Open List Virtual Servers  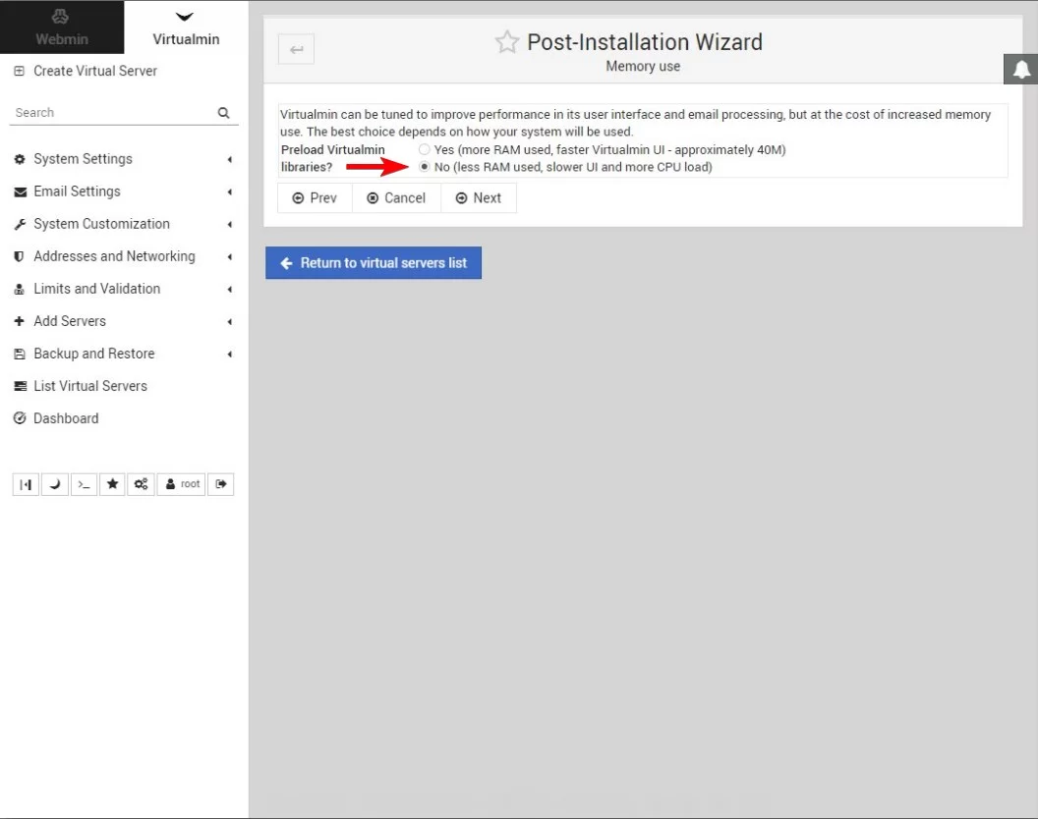click(90, 386)
